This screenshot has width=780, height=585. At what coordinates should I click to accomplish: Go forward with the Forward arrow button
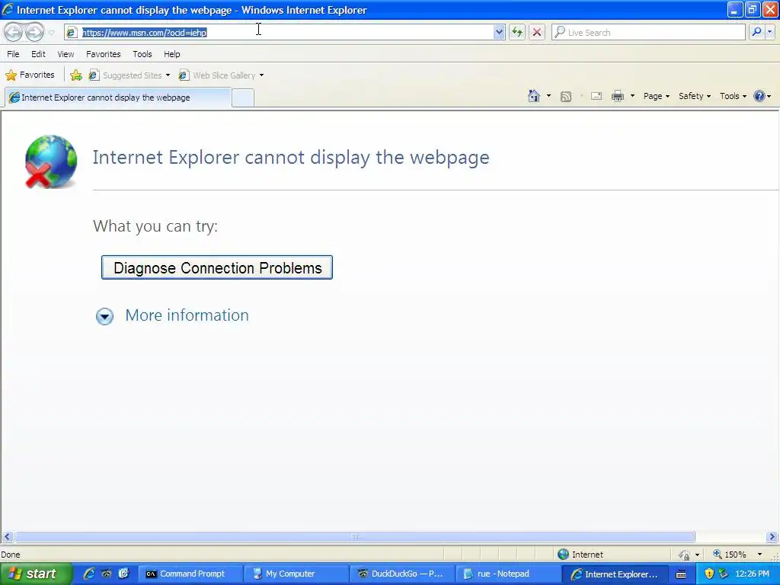pyautogui.click(x=34, y=32)
